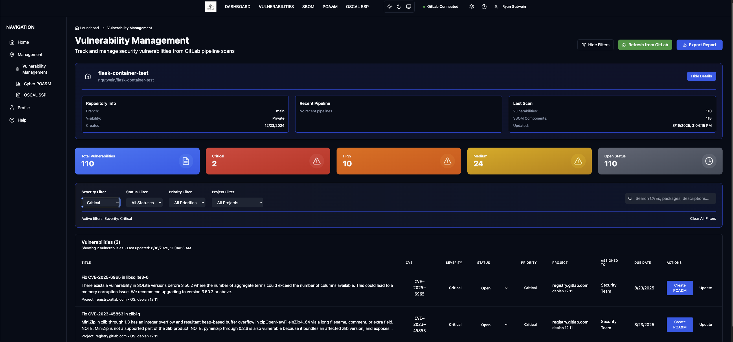Switch to light theme using sun icon
The height and width of the screenshot is (342, 733).
tap(390, 6)
